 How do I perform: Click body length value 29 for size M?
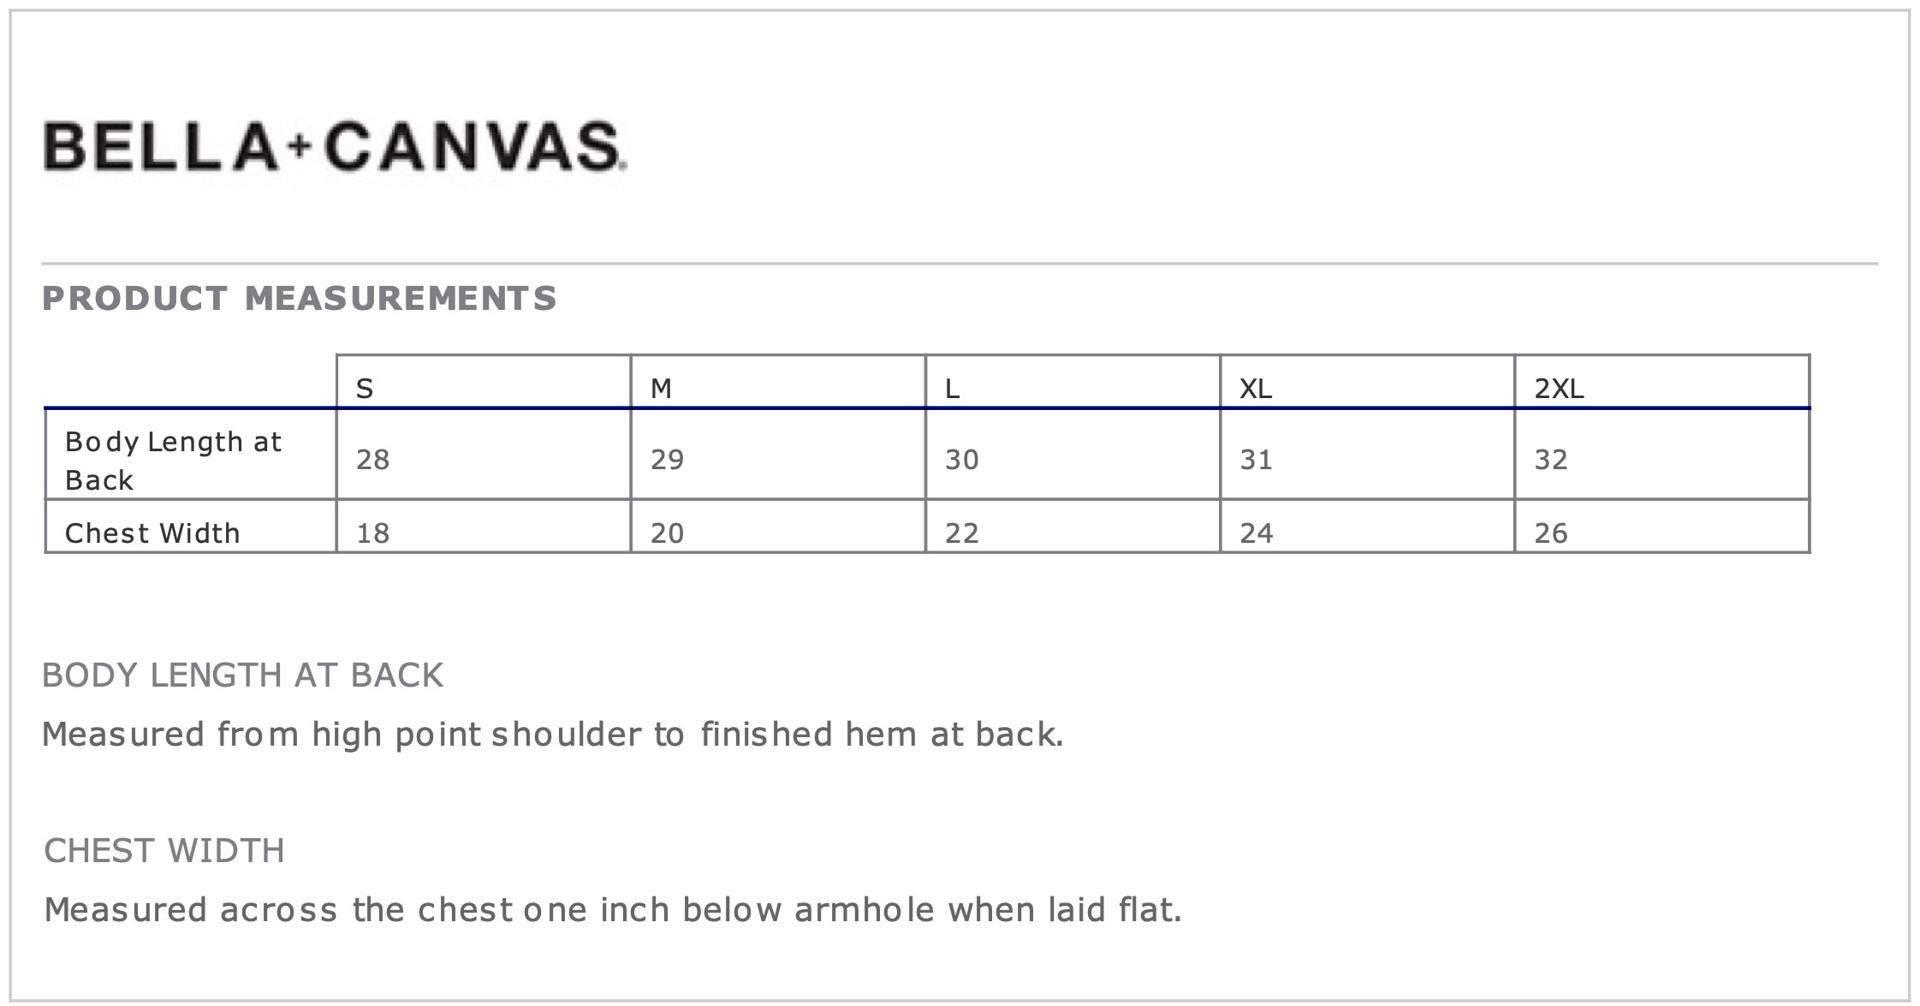668,460
